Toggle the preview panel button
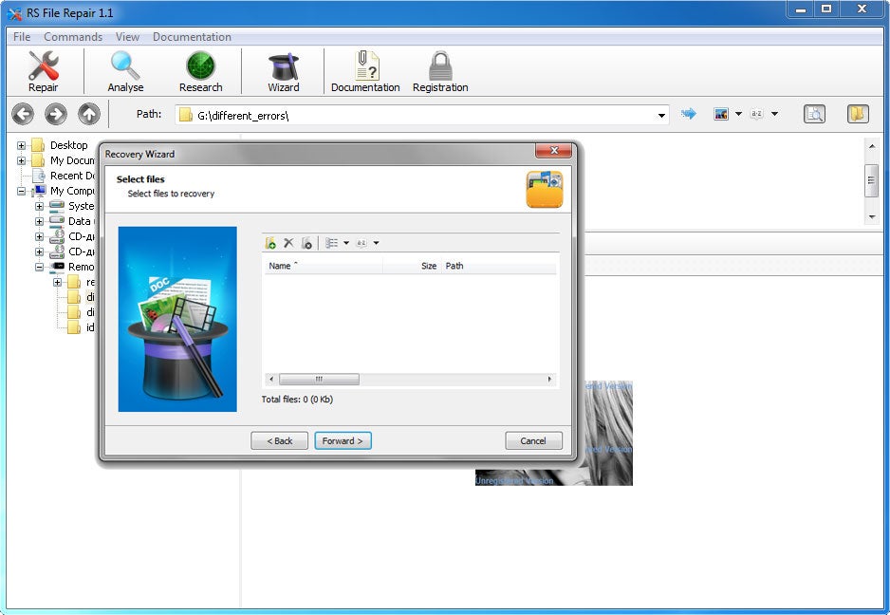Screen dimensions: 890x615 814,114
